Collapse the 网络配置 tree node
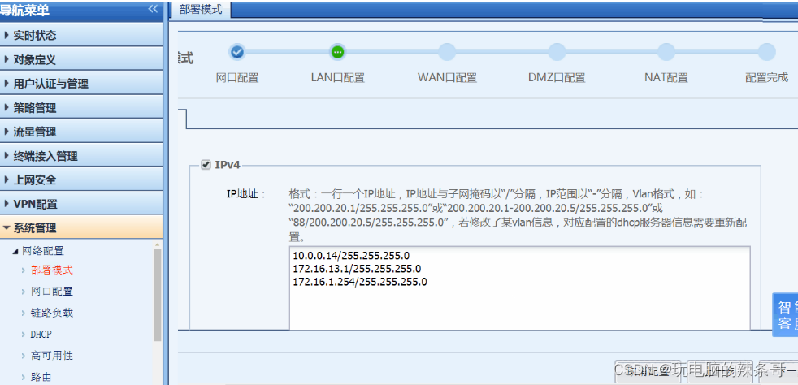Screen dimensions: 798x385 click(x=15, y=251)
